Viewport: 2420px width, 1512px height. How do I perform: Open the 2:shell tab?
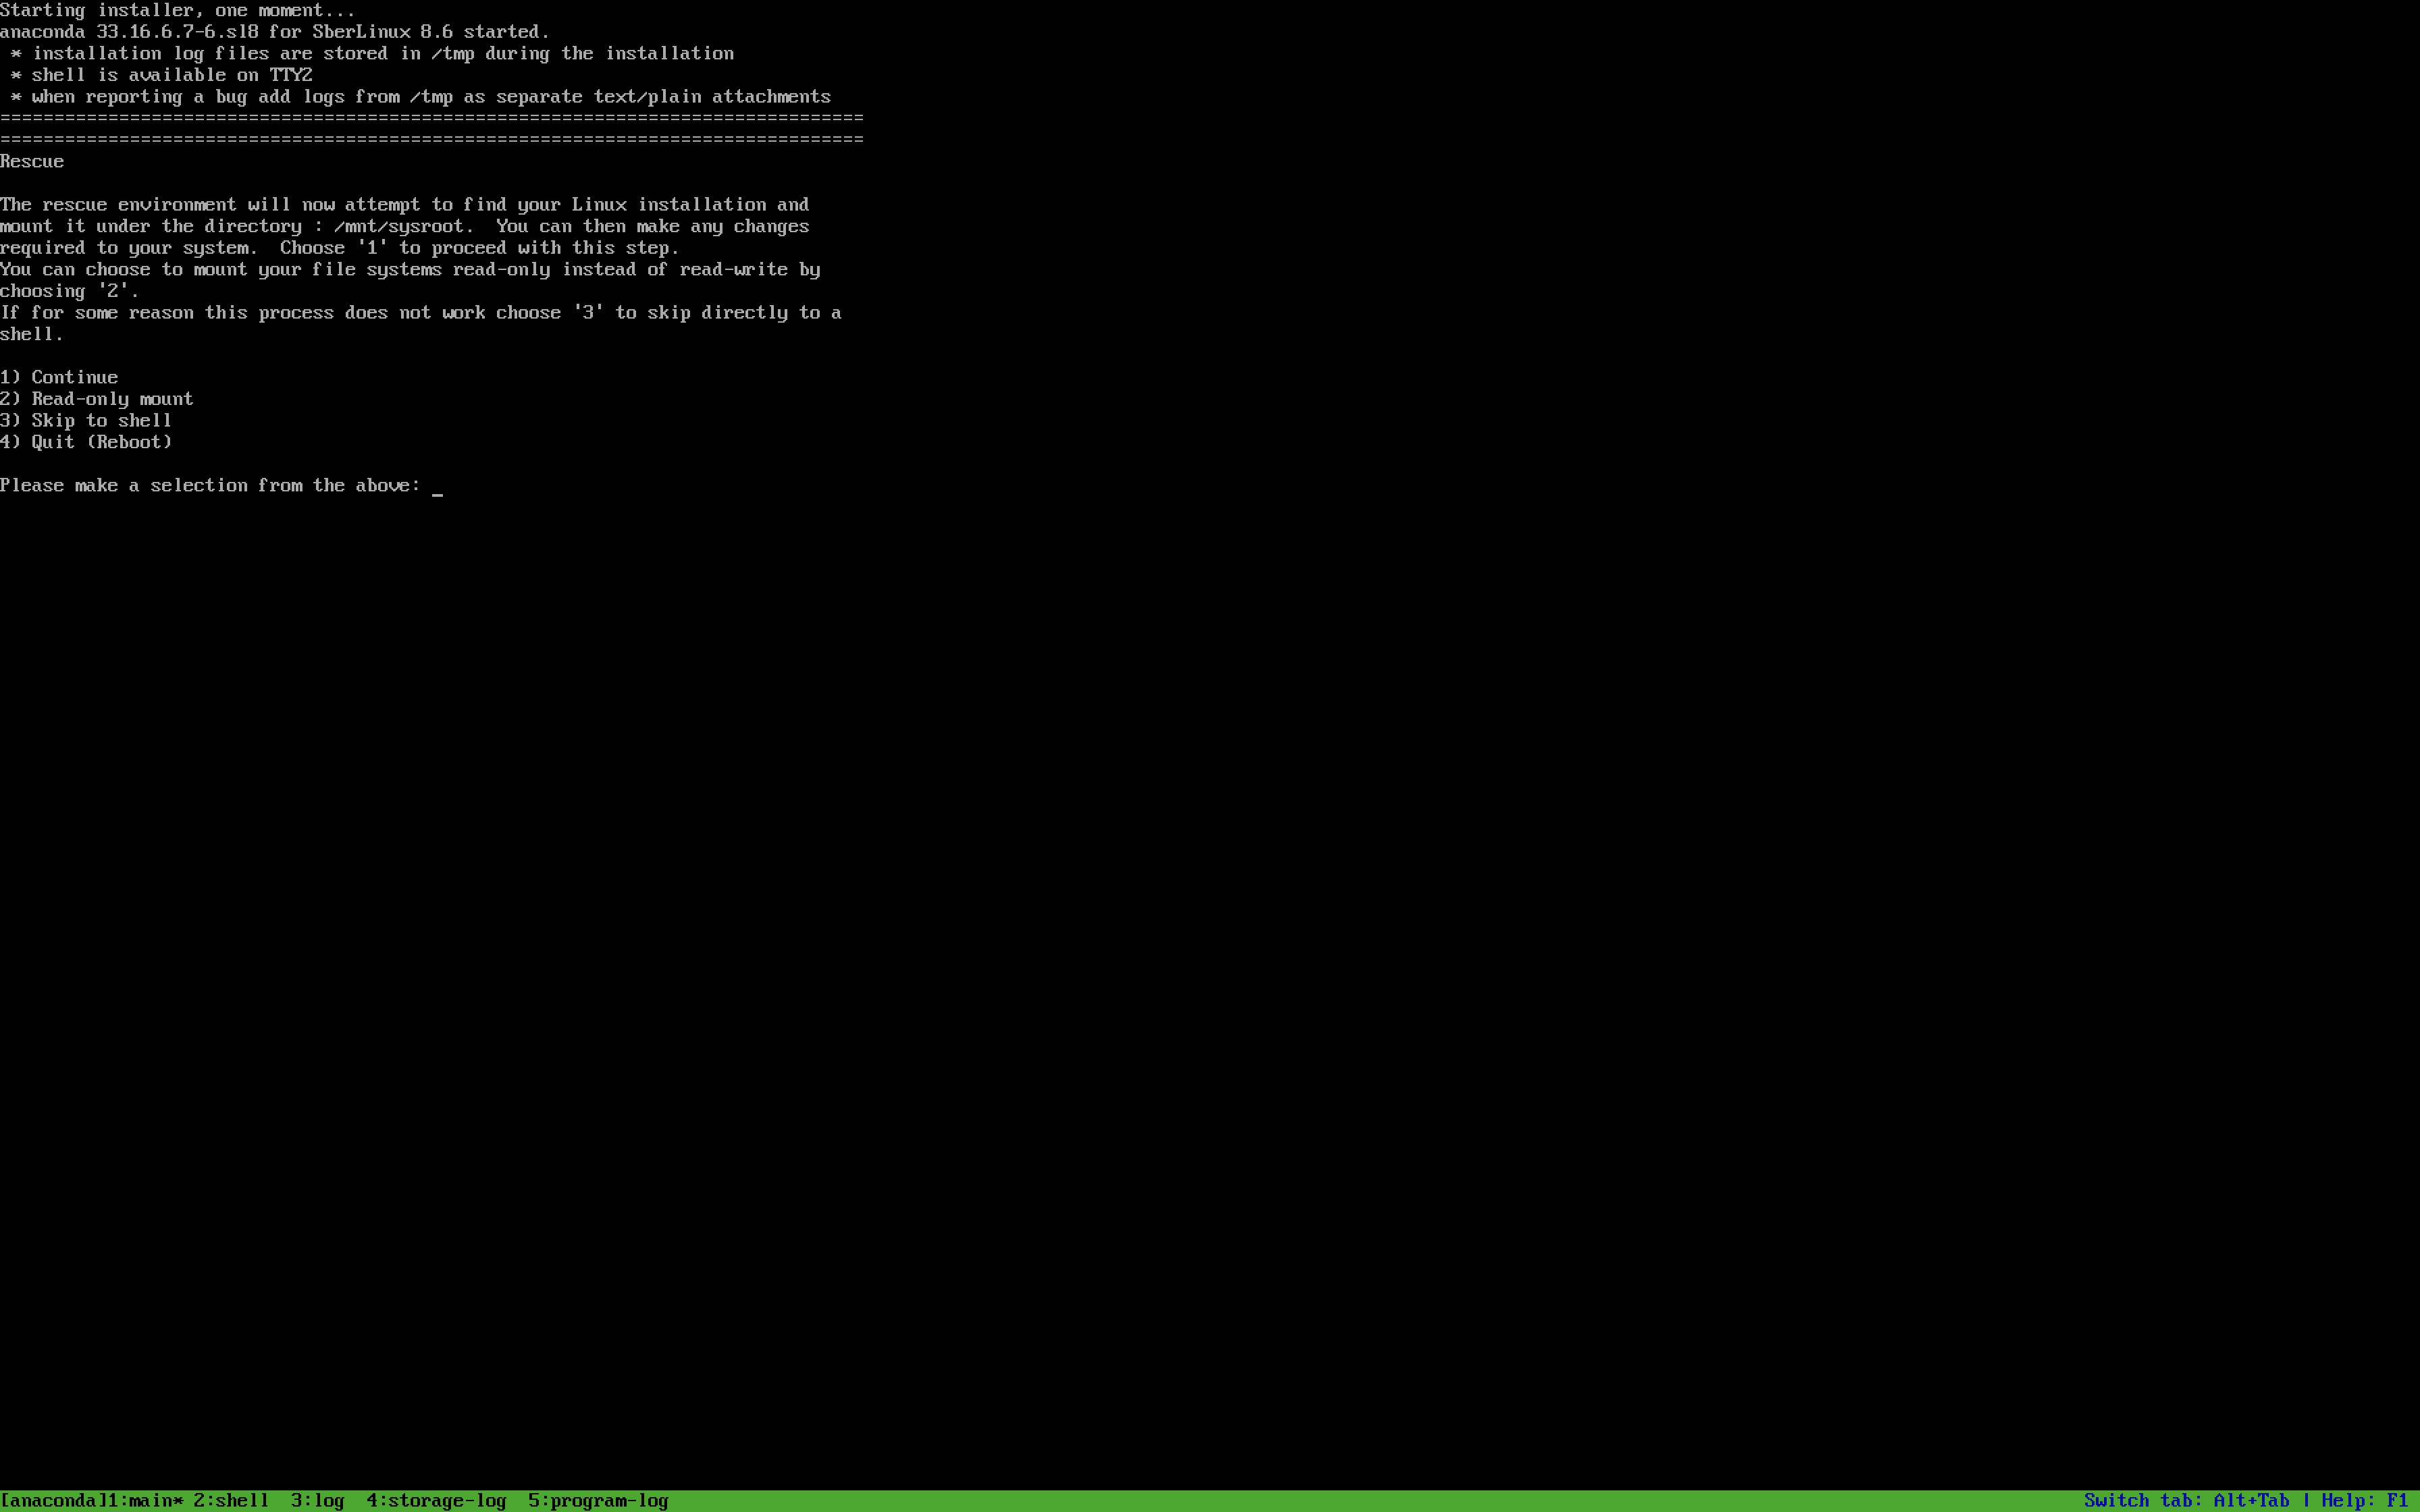pyautogui.click(x=231, y=1500)
